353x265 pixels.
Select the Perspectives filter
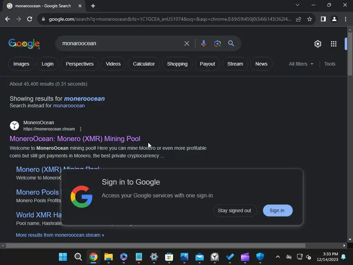click(x=80, y=64)
